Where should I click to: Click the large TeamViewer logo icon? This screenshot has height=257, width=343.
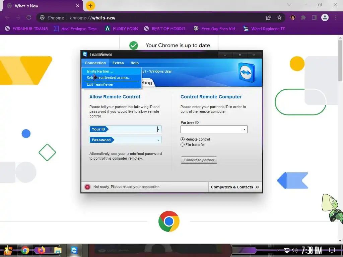(246, 72)
